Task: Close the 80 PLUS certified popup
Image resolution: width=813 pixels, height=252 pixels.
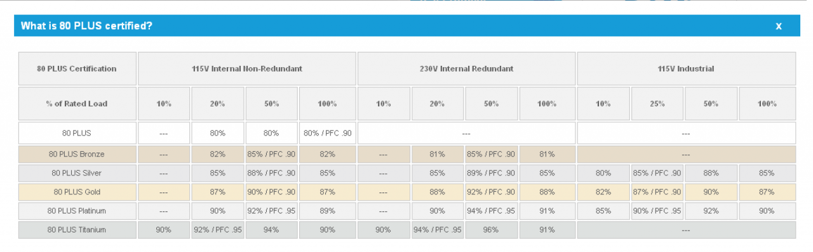Action: 779,26
